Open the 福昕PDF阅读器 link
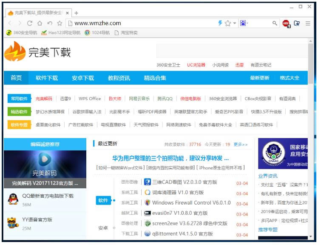Image resolution: width=321 pixels, height=245 pixels. coord(152,112)
